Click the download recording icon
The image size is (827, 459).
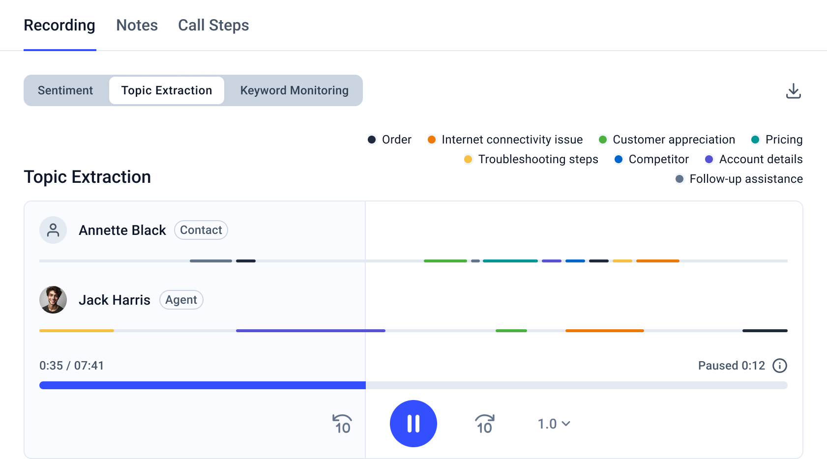[793, 91]
